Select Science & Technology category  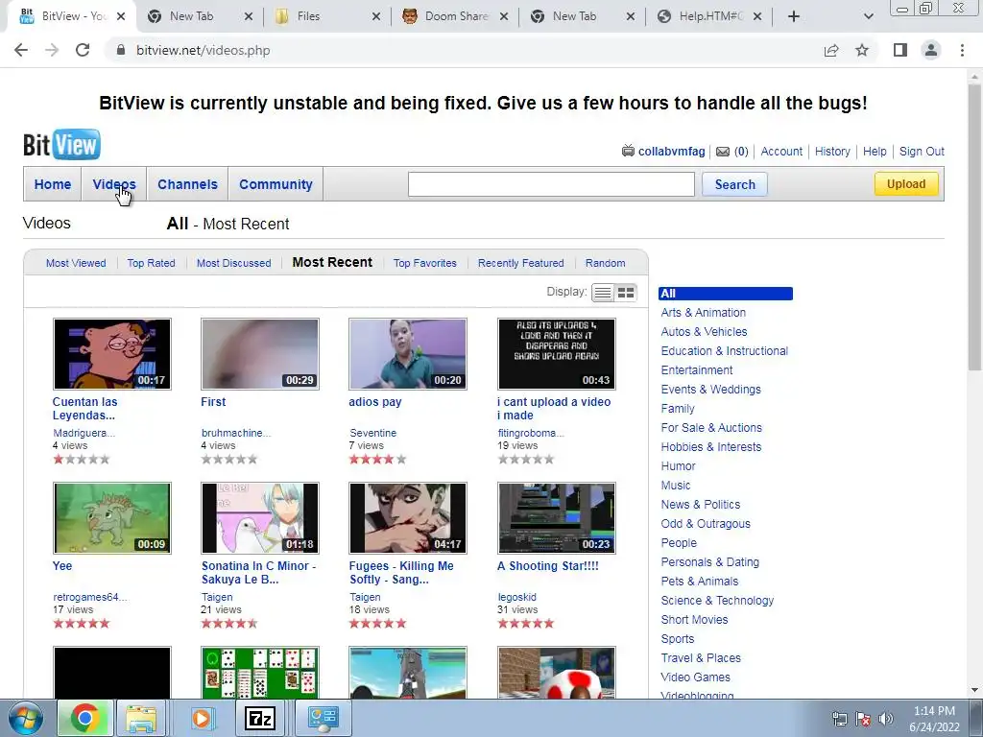(717, 601)
